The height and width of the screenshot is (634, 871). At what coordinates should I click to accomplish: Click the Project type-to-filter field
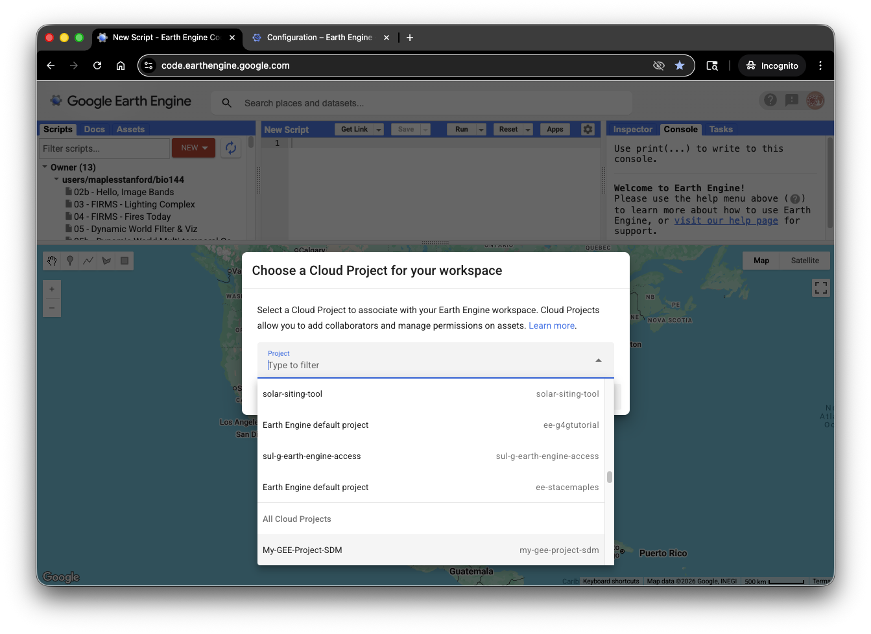[389, 365]
